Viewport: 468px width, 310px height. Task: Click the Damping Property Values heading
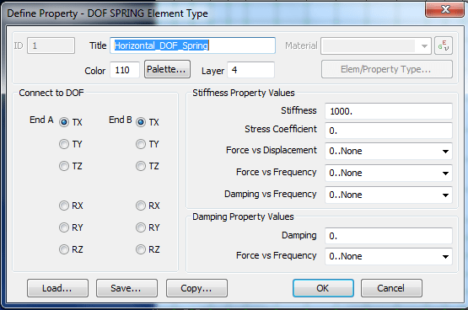[243, 216]
